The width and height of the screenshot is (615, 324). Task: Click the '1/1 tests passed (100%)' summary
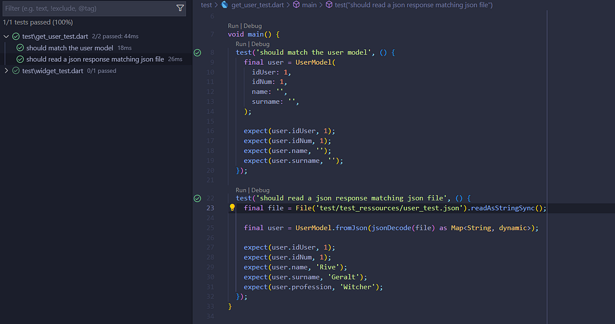point(38,22)
